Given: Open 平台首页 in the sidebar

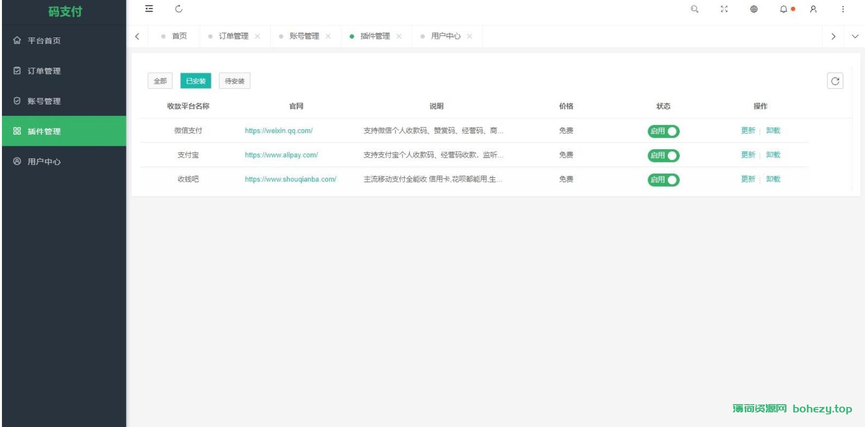Looking at the screenshot, I should (x=64, y=40).
